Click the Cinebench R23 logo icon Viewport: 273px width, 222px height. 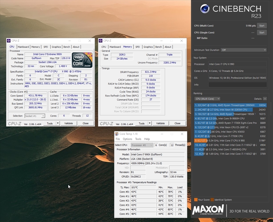click(205, 9)
